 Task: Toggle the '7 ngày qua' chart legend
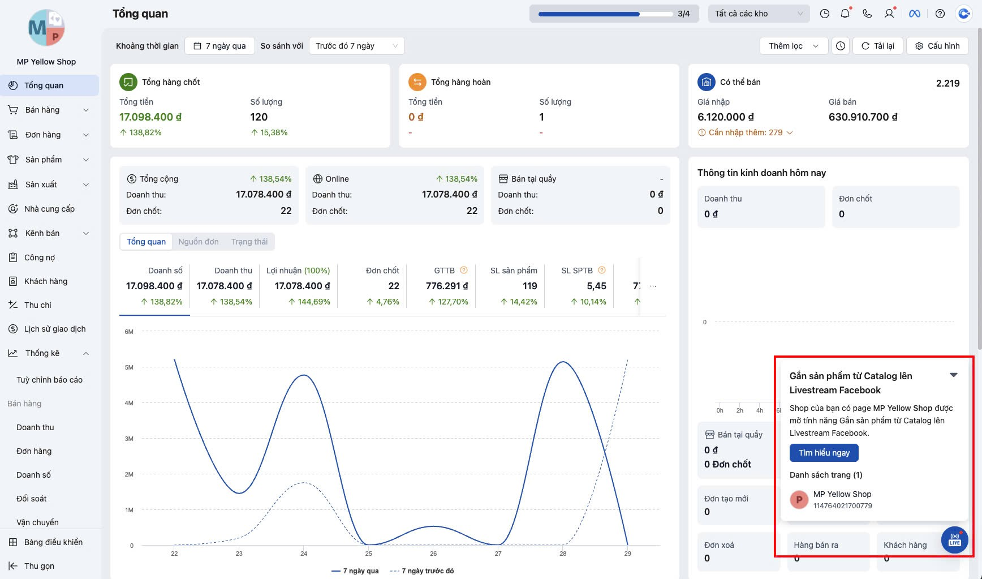[x=355, y=571]
